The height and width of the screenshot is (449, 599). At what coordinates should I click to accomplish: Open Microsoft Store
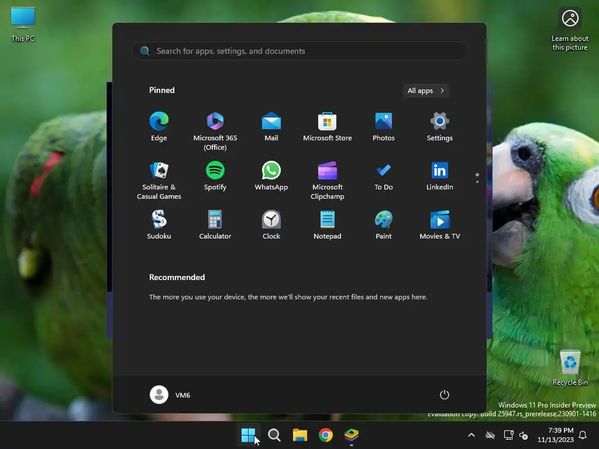coord(328,127)
